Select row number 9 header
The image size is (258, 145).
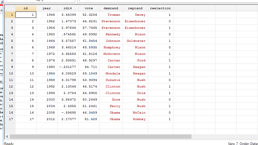point(10,67)
